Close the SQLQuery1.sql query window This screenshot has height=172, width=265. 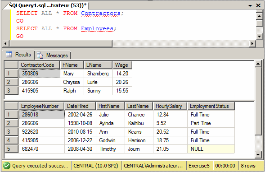[x=258, y=5]
